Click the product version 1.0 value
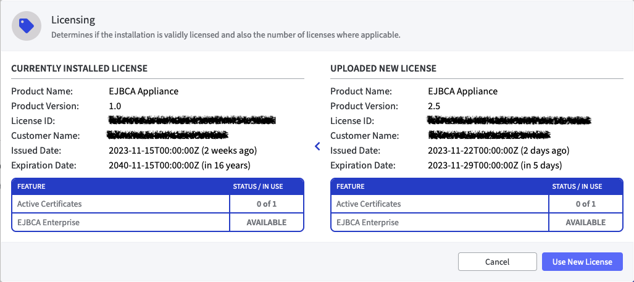 tap(115, 106)
